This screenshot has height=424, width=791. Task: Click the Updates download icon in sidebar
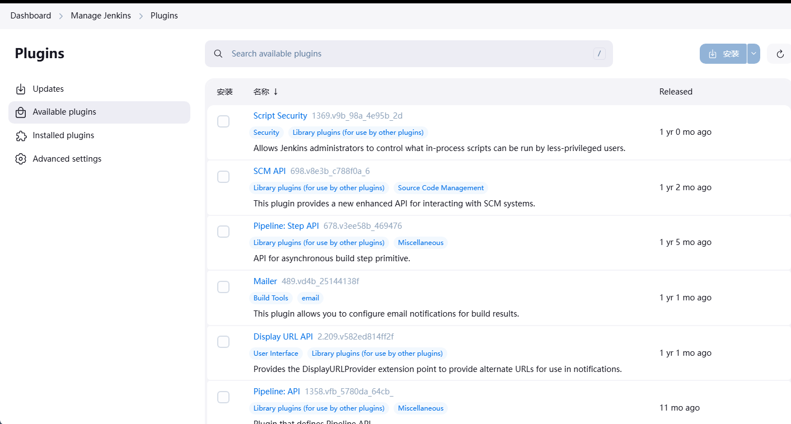pyautogui.click(x=21, y=89)
